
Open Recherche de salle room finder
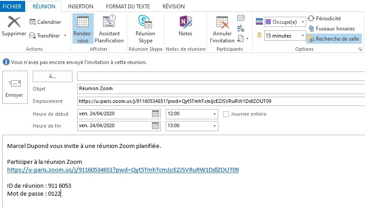click(334, 39)
